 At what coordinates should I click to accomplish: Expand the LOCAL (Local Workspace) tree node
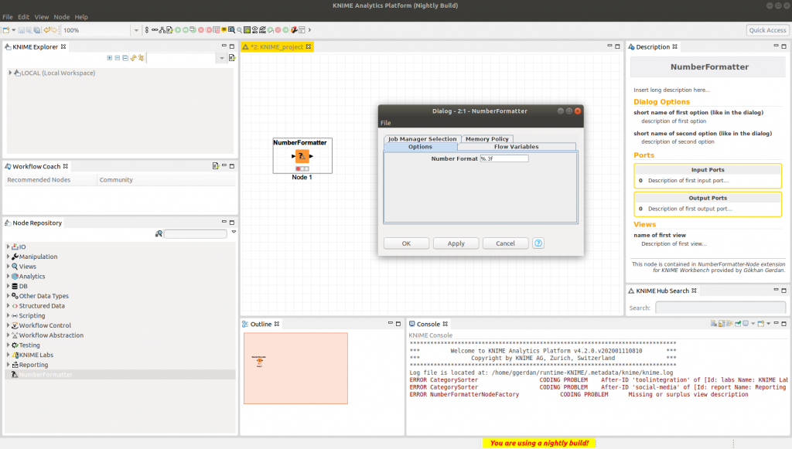pos(10,73)
